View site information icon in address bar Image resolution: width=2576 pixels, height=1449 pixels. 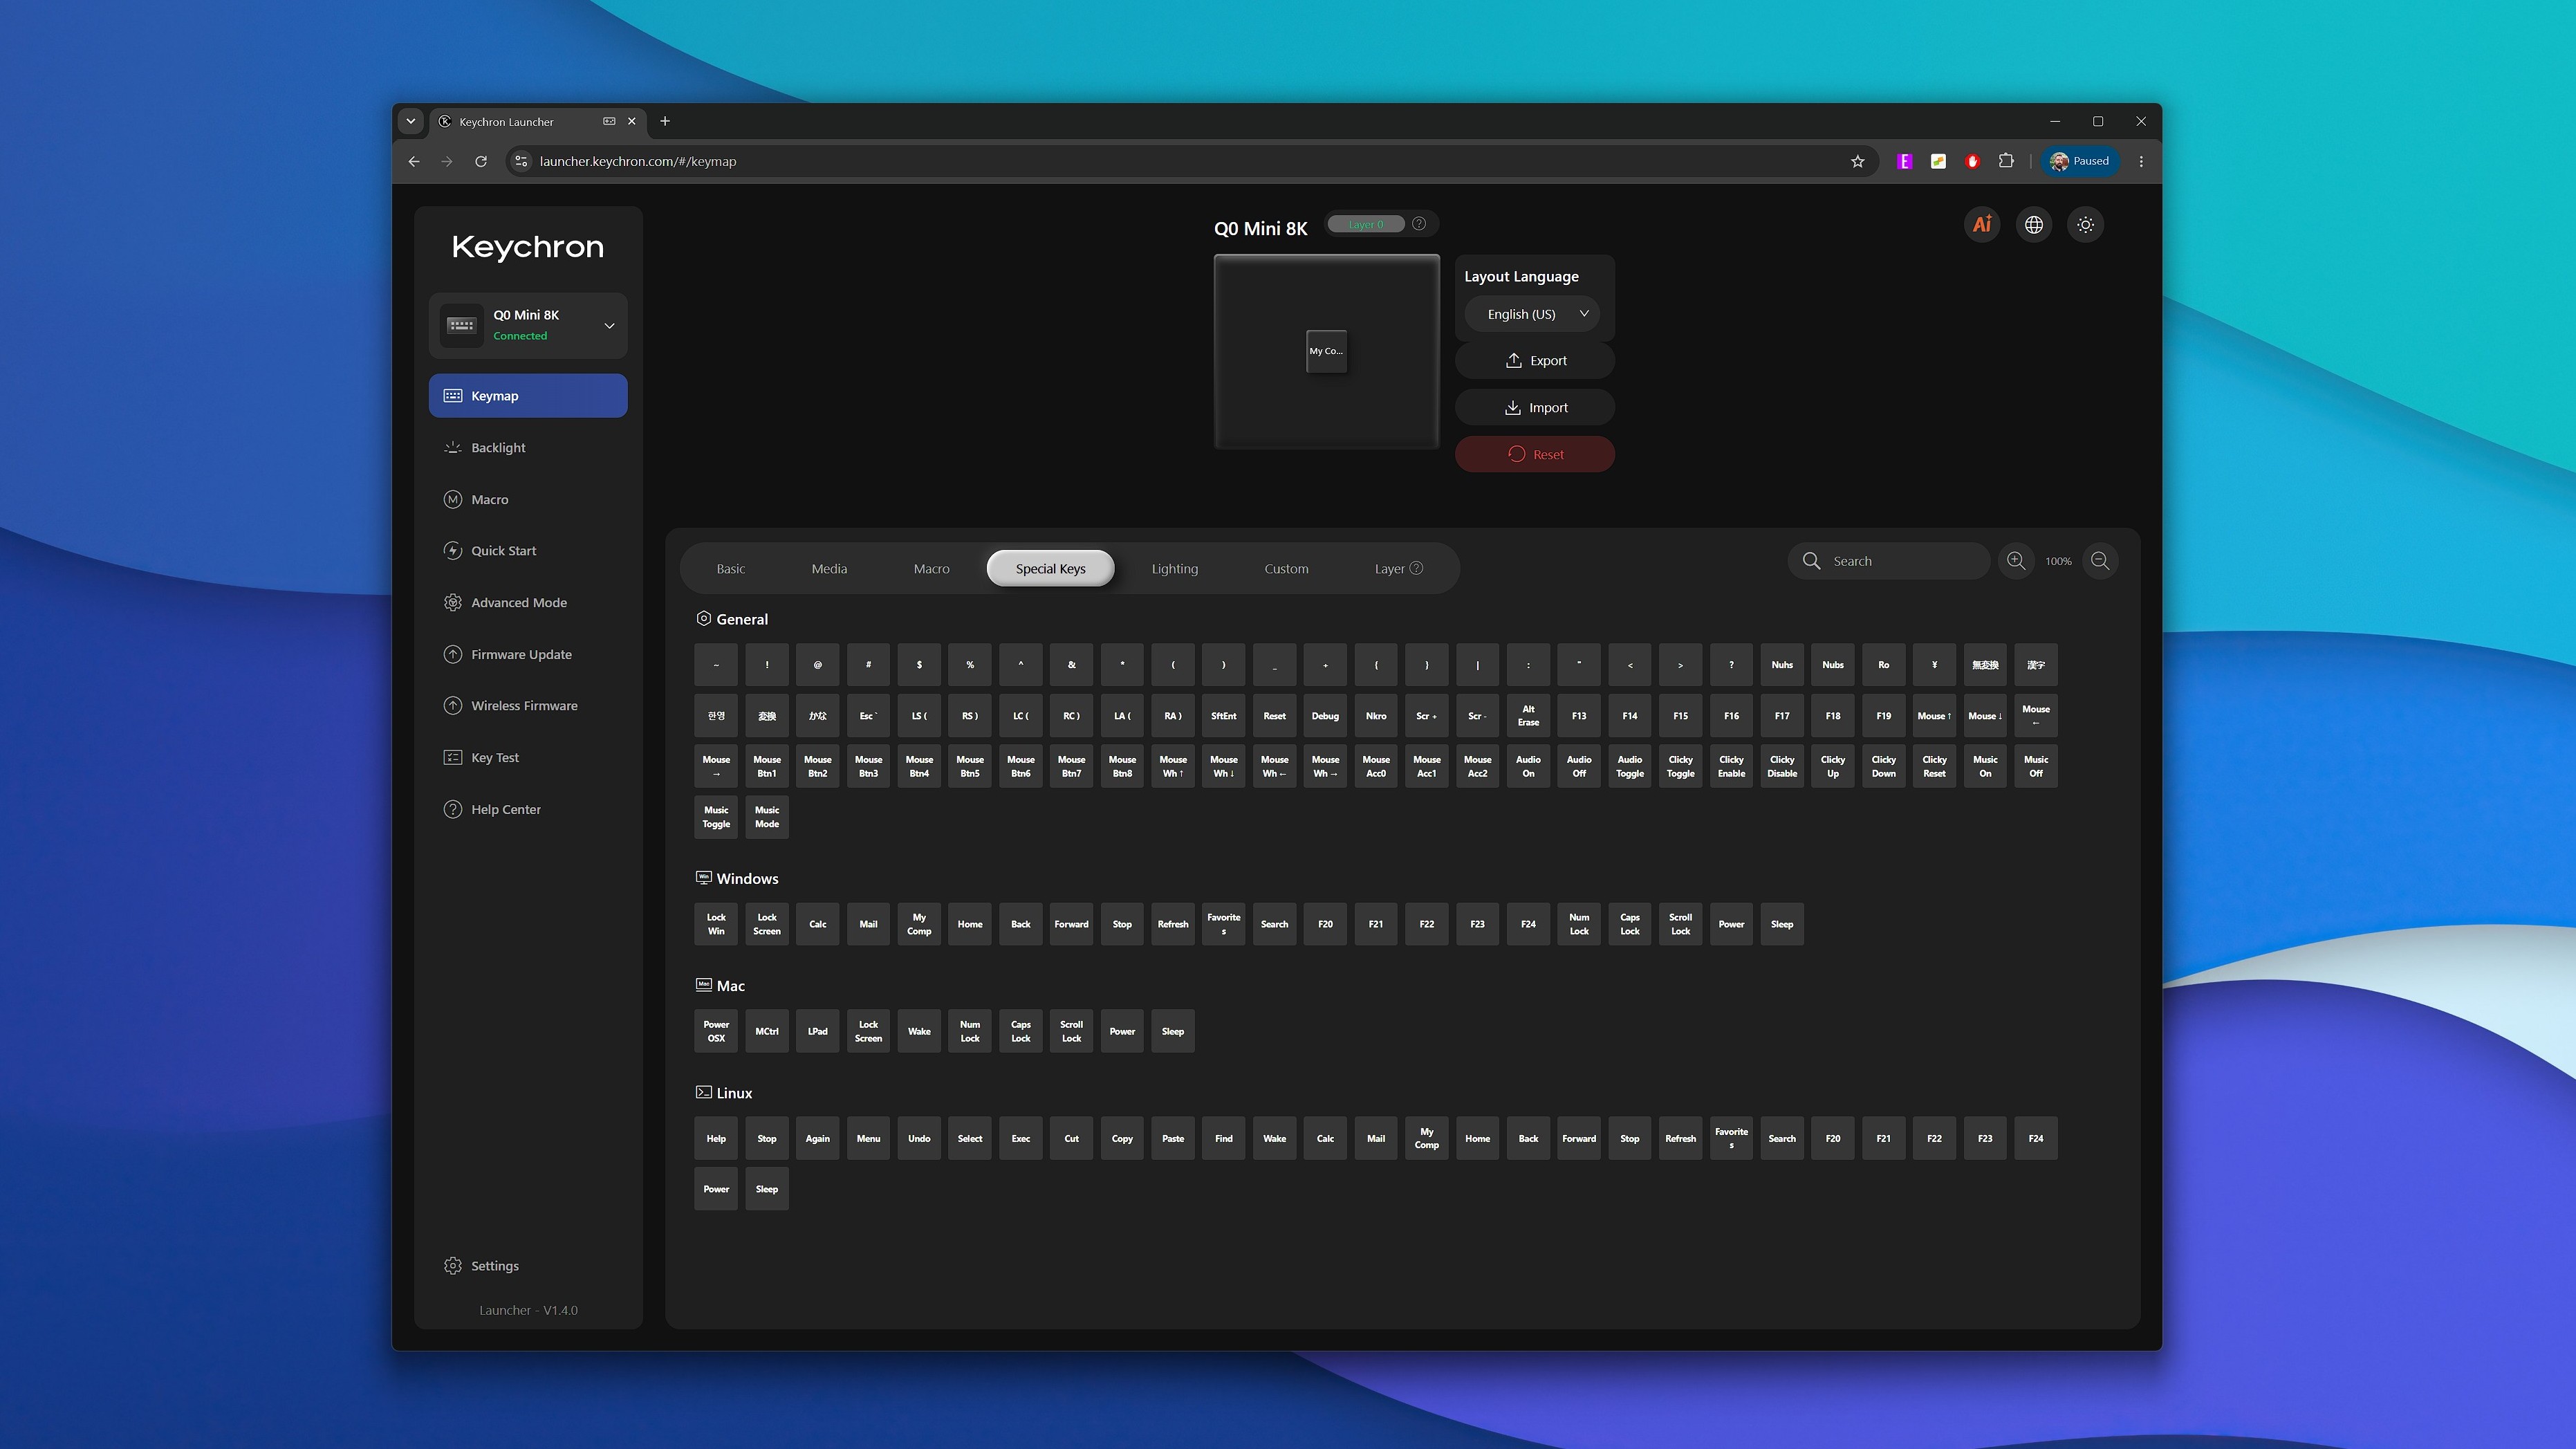521,161
